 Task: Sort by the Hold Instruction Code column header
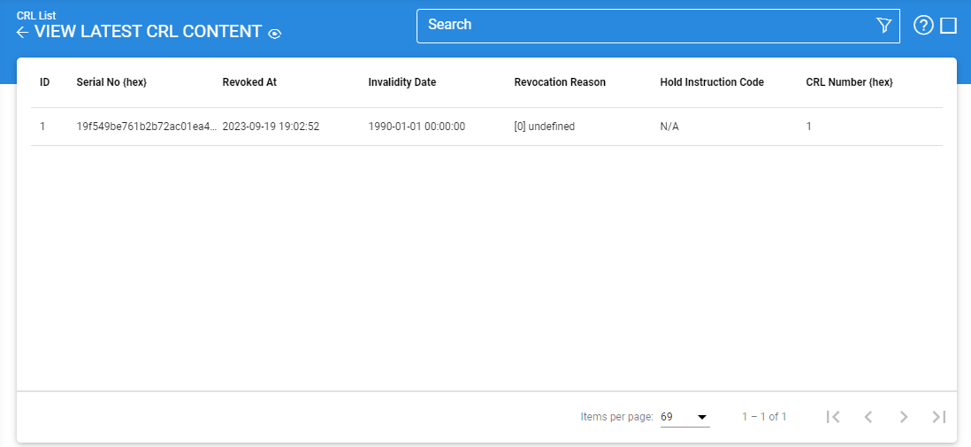[x=711, y=82]
